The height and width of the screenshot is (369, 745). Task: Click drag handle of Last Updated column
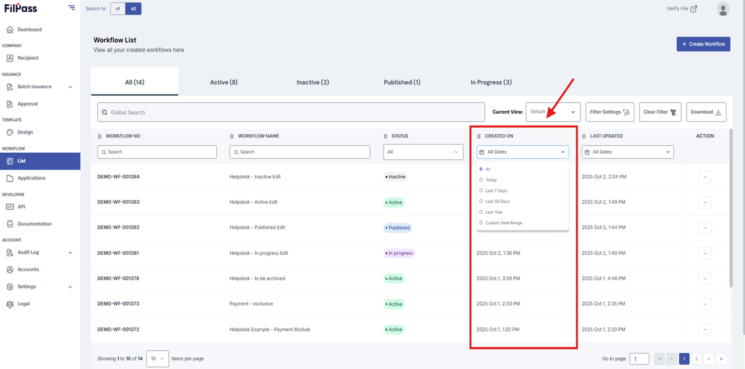point(584,136)
